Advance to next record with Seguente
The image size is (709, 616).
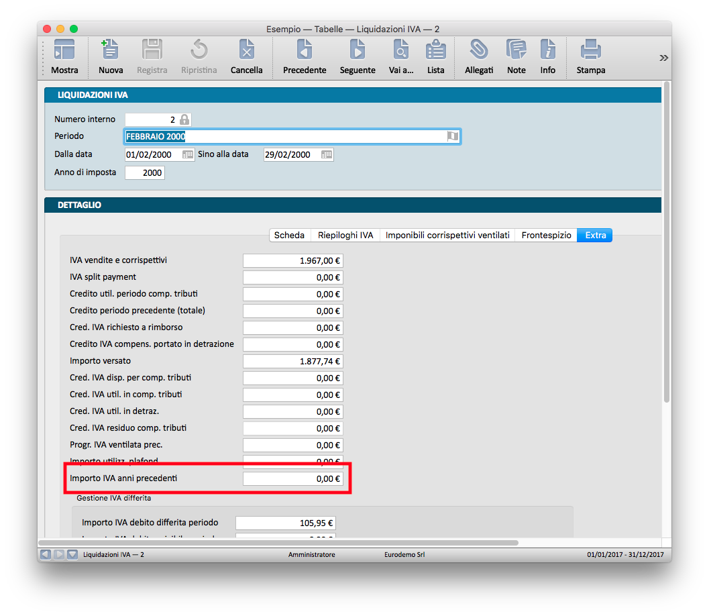[x=357, y=51]
